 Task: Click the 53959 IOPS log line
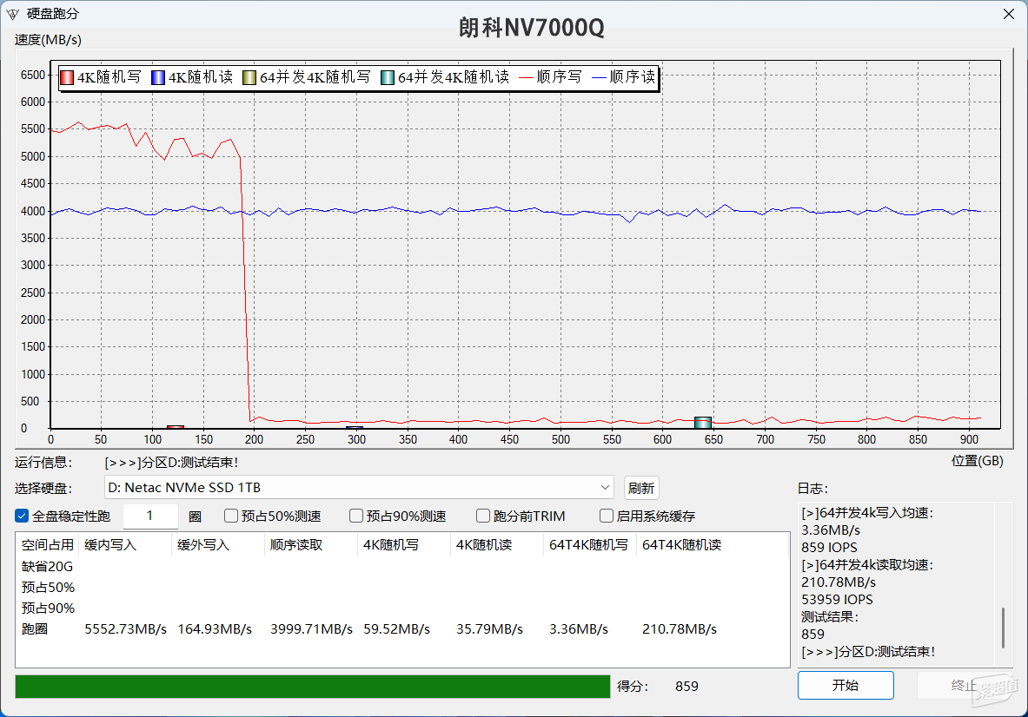[x=837, y=599]
